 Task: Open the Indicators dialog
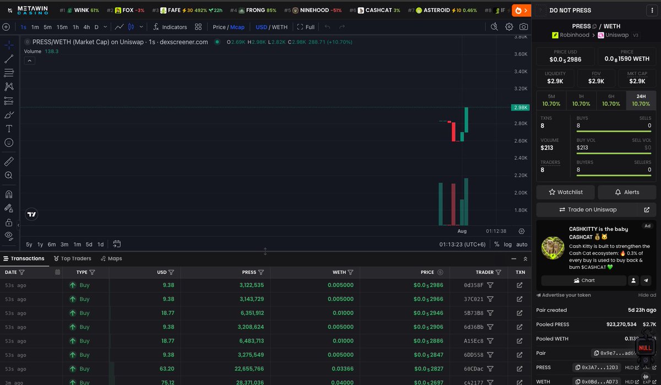pos(170,27)
